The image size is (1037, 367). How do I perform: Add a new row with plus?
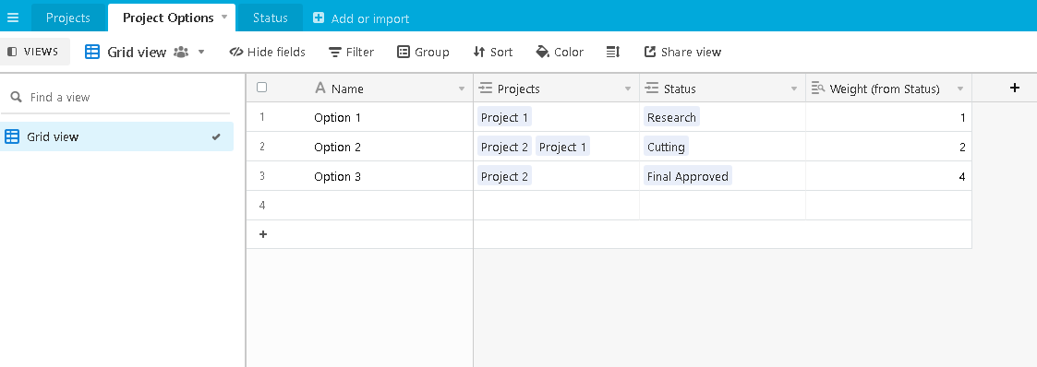coord(262,234)
